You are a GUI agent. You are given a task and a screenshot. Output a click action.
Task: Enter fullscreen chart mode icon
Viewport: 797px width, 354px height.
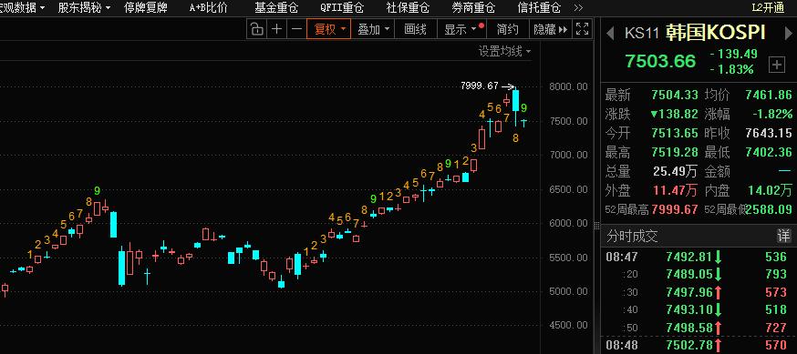(582, 29)
